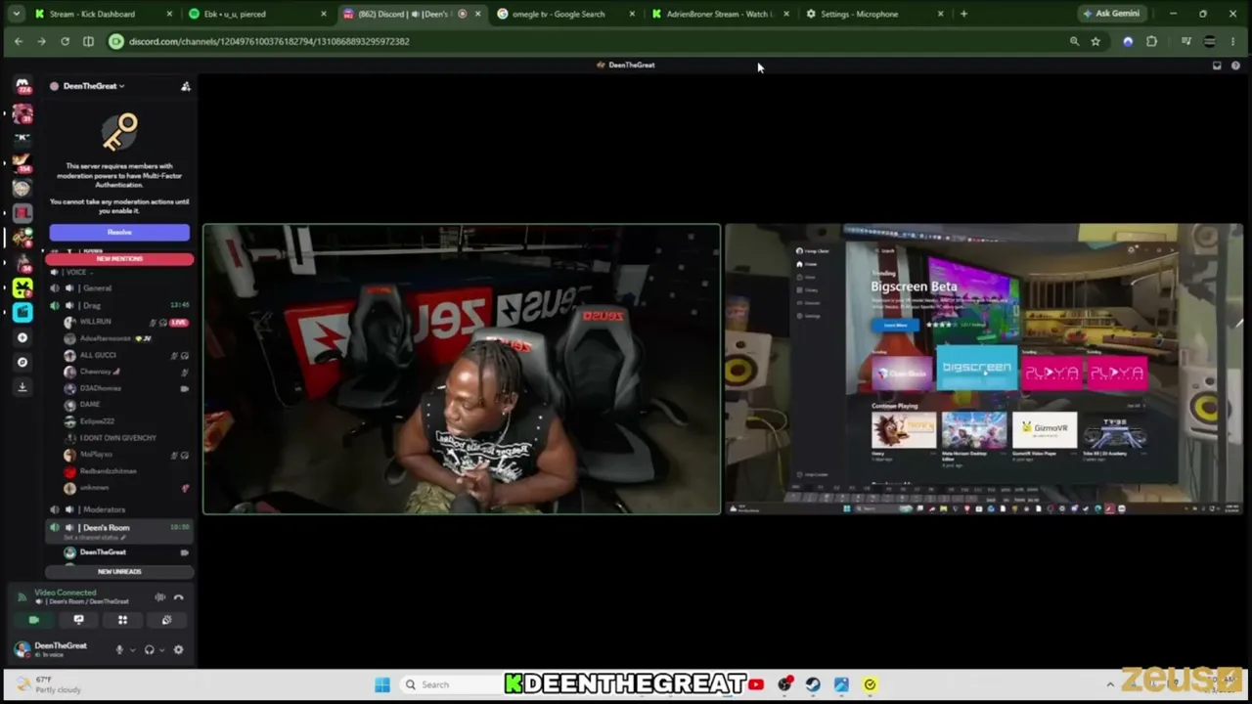
Task: Open the Discord inbox icon at top right
Action: (x=1217, y=66)
